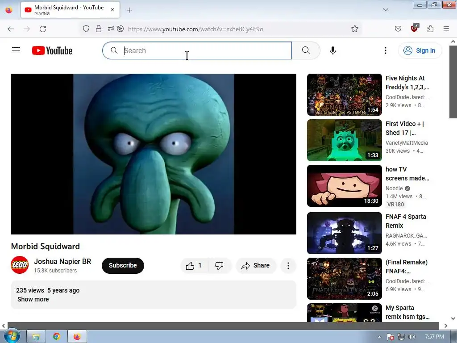Image resolution: width=457 pixels, height=343 pixels.
Task: Open File Explorer from the taskbar
Action: (36, 337)
